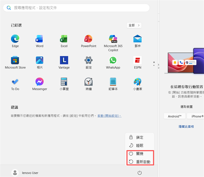This screenshot has height=177, width=204.
Task: Launch PowerPoint from the pinned list
Action: [88, 41]
